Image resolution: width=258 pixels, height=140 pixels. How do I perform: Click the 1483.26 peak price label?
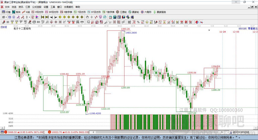[125, 29]
